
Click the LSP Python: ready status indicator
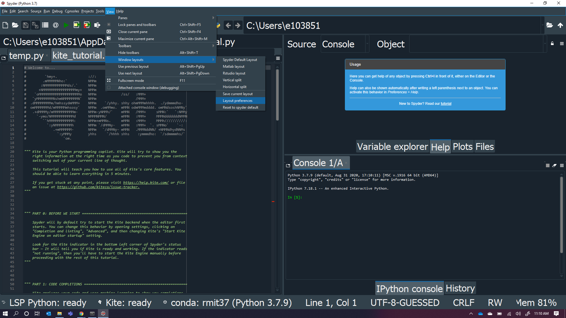[x=44, y=303]
